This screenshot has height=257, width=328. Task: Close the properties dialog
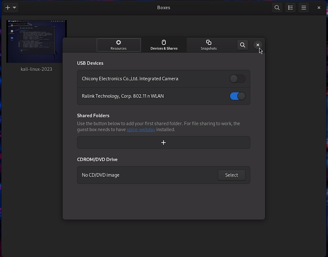click(258, 45)
